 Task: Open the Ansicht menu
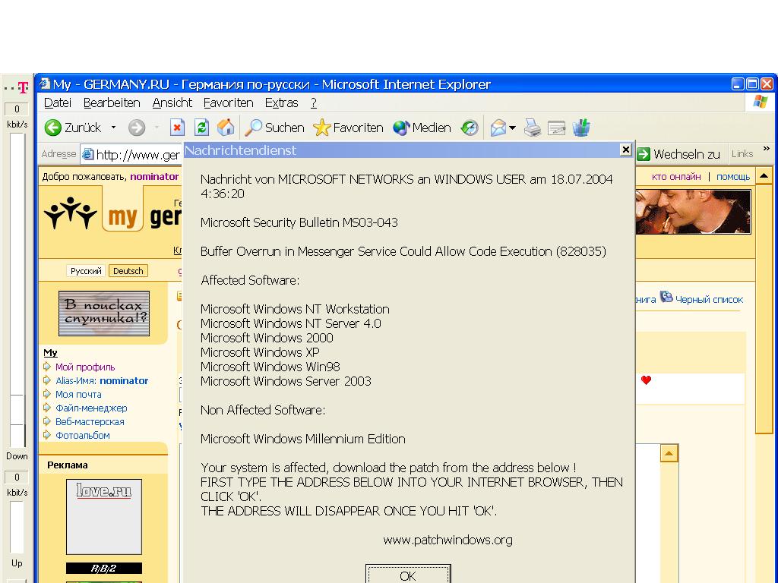point(172,102)
